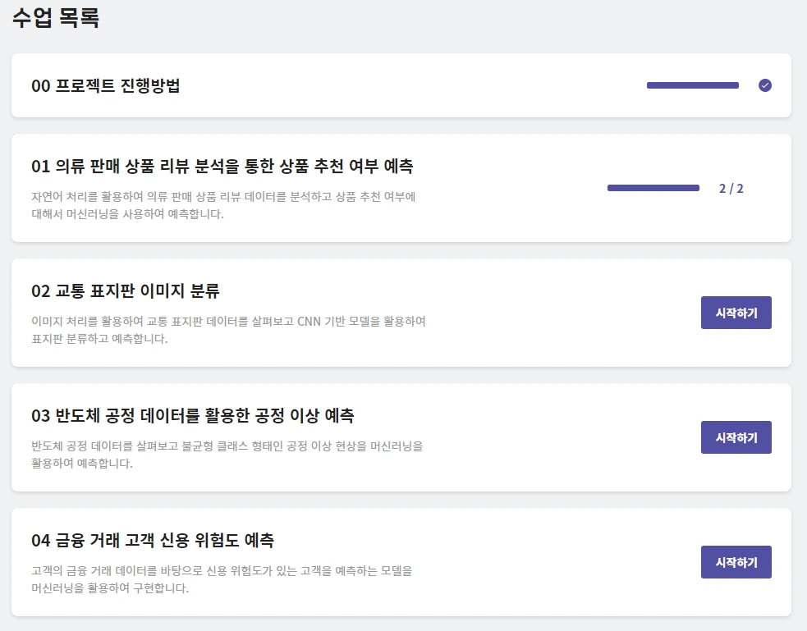Click the 고객의 금융 거래 데이터 description text
Image resolution: width=807 pixels, height=631 pixels.
(222, 579)
